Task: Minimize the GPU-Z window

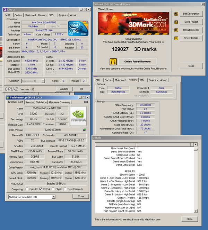Action: (80, 97)
